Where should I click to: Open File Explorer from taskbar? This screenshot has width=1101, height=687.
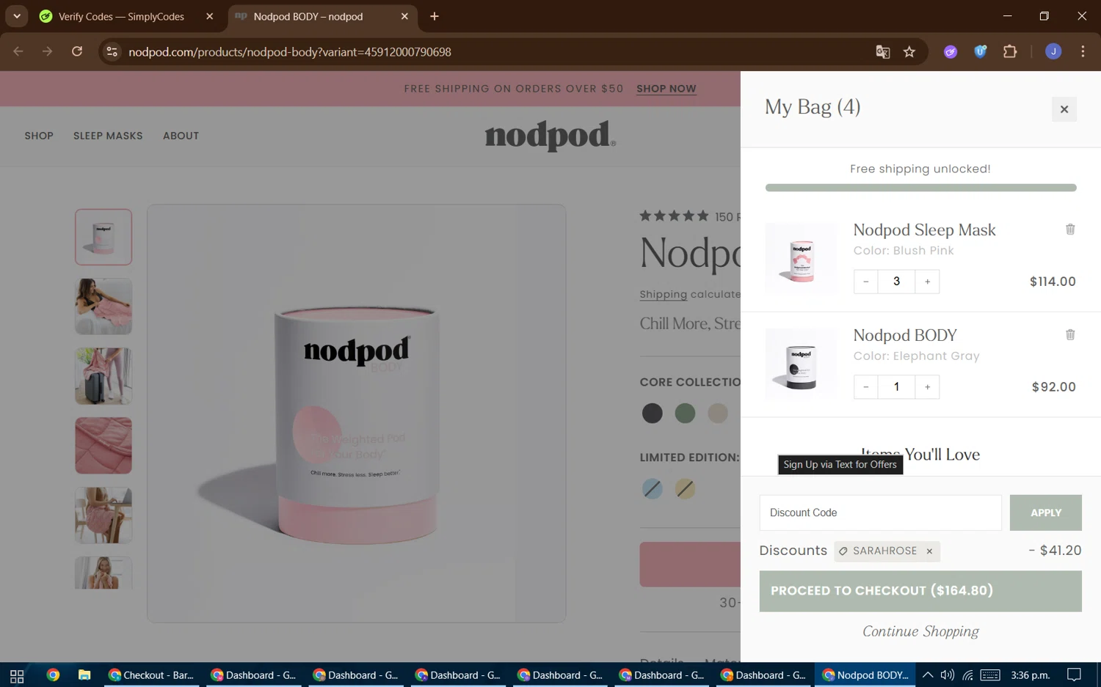(x=84, y=675)
